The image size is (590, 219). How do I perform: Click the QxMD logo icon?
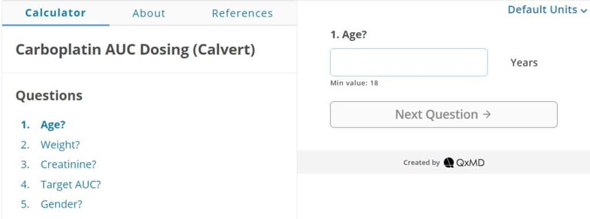pos(448,163)
